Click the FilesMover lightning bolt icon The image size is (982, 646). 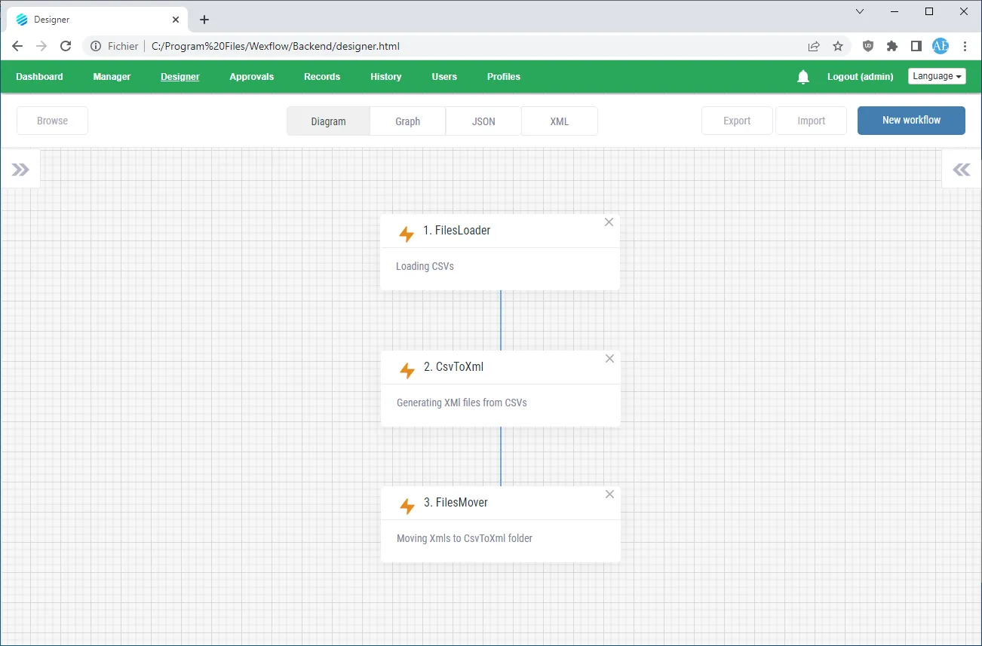click(x=407, y=506)
